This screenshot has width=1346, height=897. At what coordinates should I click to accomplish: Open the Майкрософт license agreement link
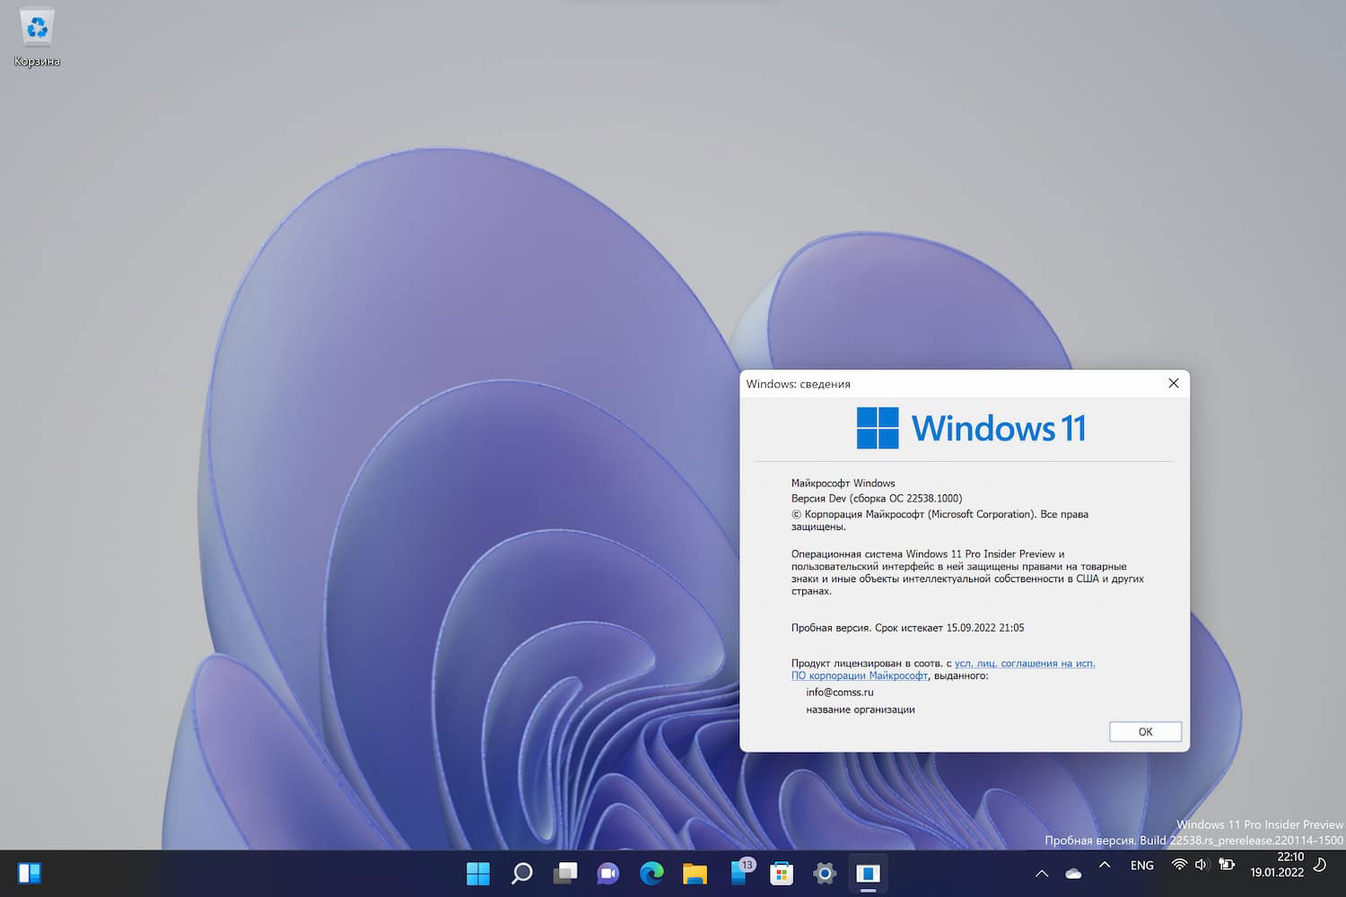tap(1025, 663)
